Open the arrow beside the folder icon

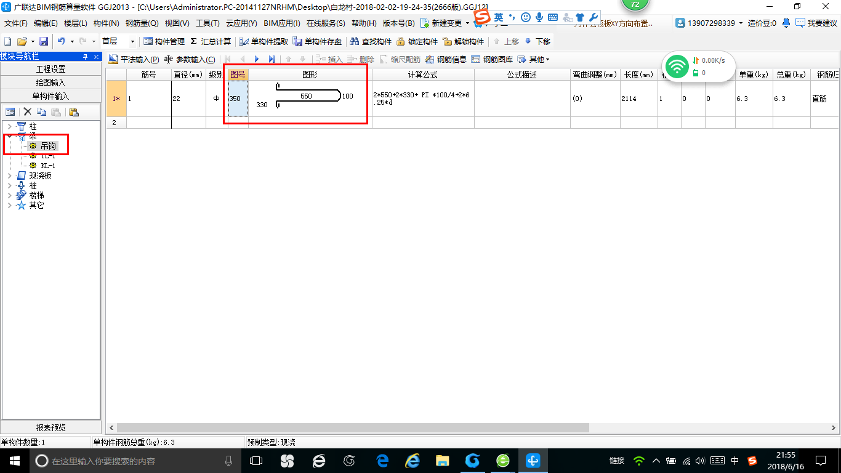tap(33, 41)
